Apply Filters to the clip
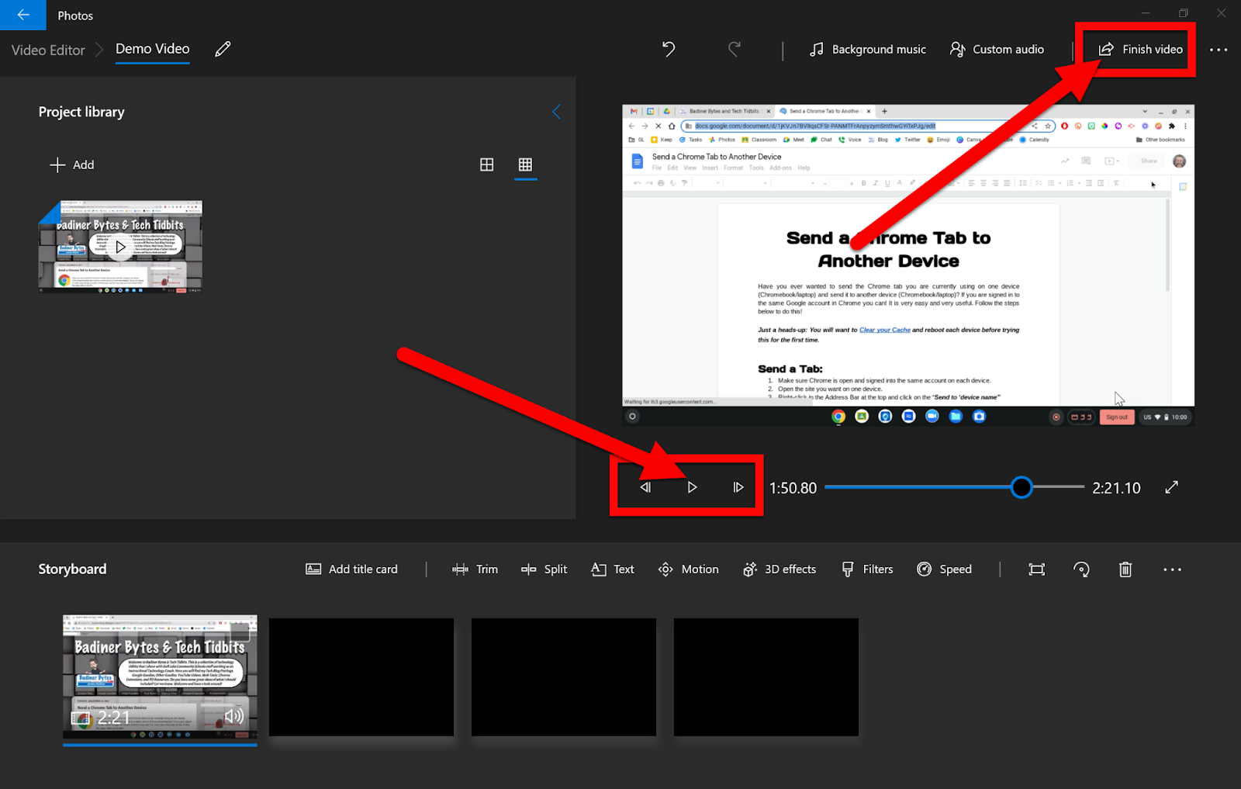 [x=867, y=569]
